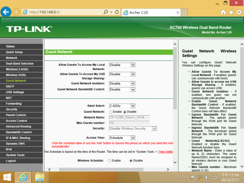This screenshot has width=244, height=183.
Task: Click Logout in the sidebar
Action: pyautogui.click(x=21, y=161)
